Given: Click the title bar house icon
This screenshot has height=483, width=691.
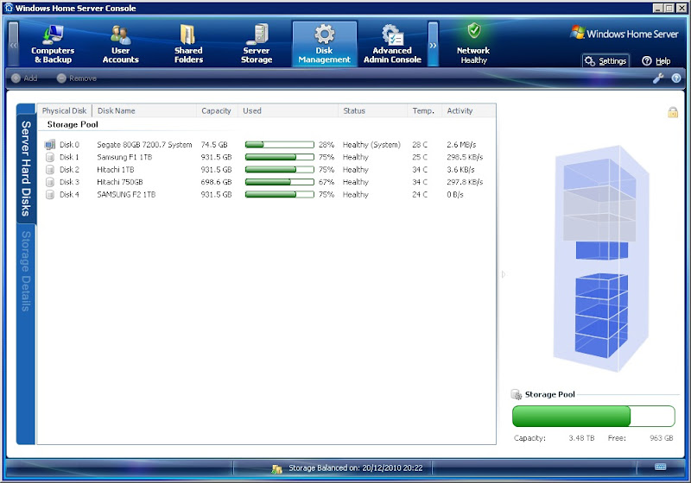Looking at the screenshot, I should (9, 8).
